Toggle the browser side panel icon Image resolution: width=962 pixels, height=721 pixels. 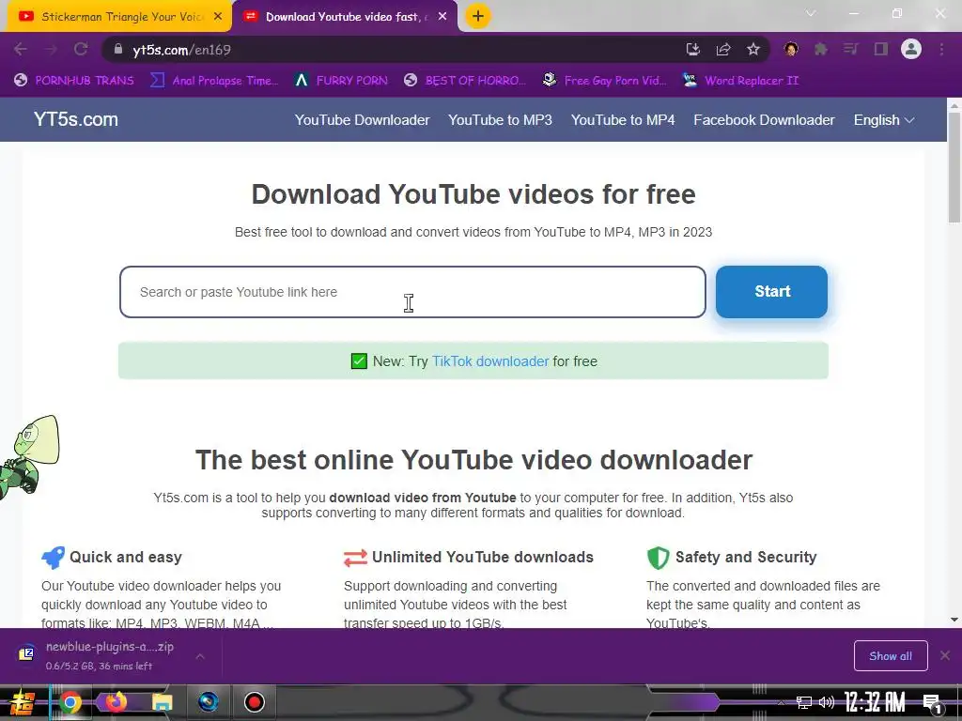point(881,50)
